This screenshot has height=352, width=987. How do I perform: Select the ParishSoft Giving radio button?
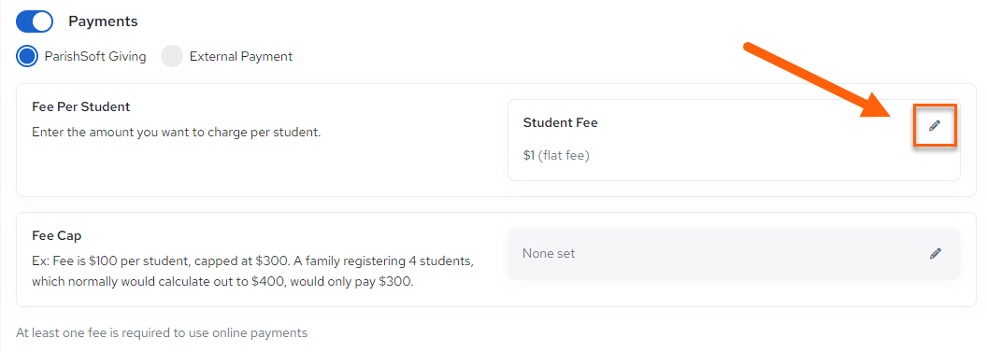point(27,57)
